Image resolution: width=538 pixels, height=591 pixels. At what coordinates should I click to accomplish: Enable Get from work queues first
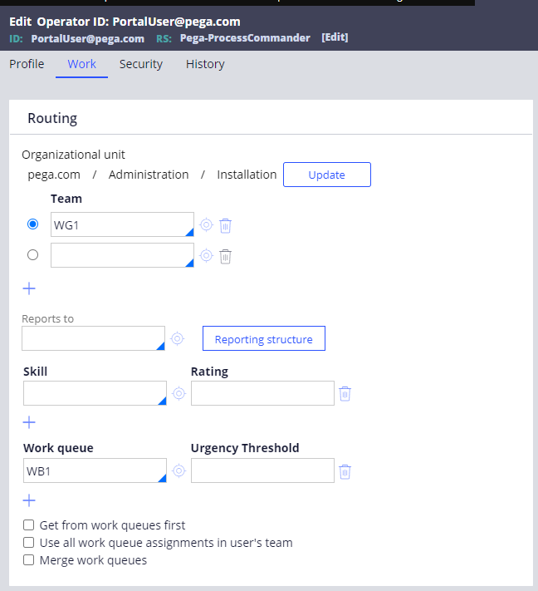[28, 525]
